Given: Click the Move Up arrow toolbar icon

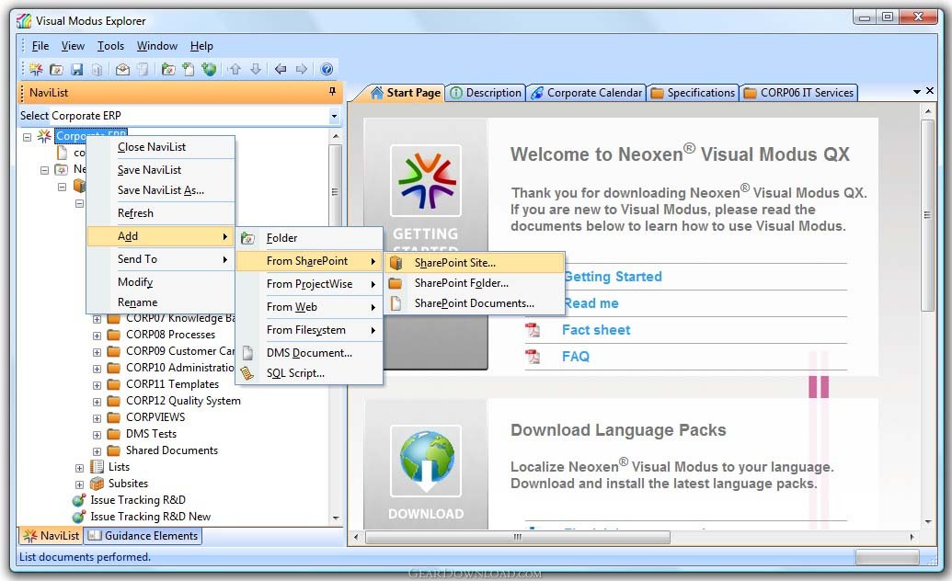Looking at the screenshot, I should point(235,69).
